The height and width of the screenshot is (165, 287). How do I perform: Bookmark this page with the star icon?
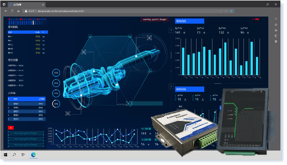pyautogui.click(x=231, y=11)
